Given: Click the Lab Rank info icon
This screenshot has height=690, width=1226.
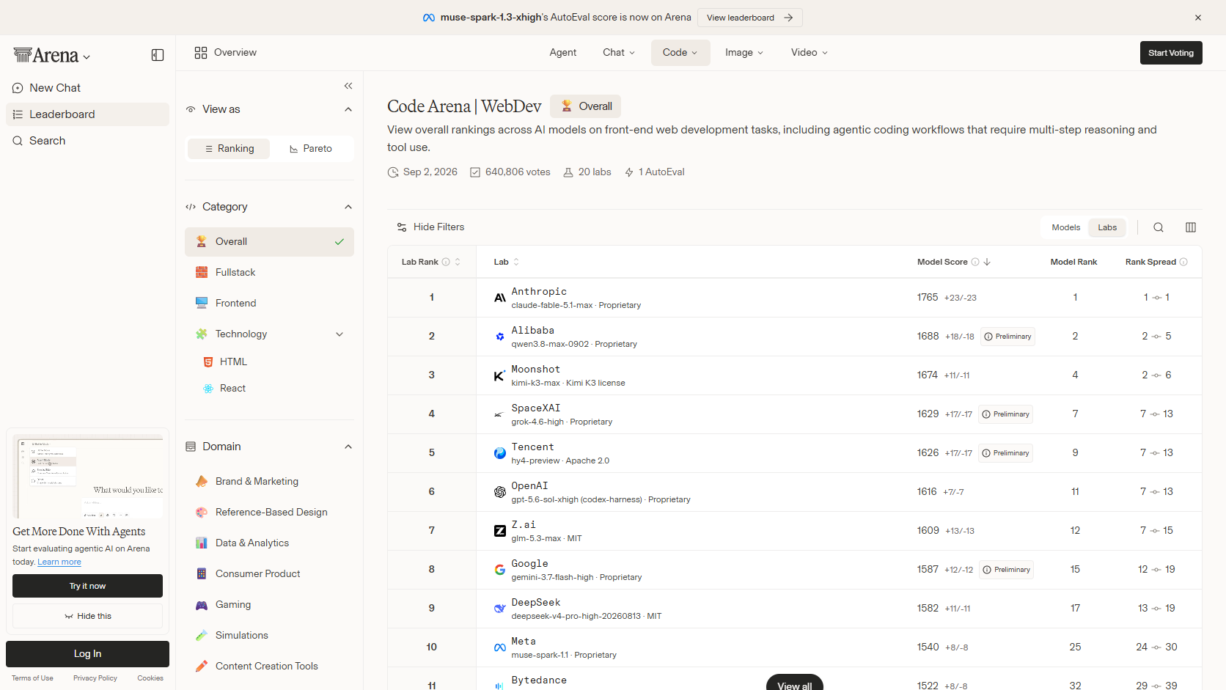Looking at the screenshot, I should pos(446,262).
